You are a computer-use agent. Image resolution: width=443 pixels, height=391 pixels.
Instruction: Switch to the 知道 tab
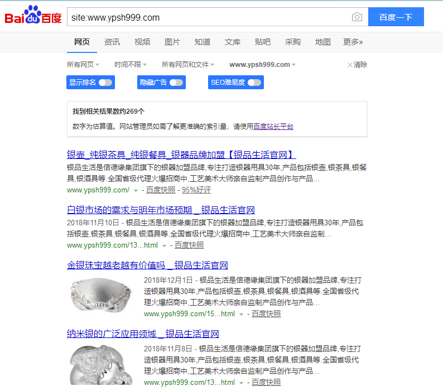(203, 42)
